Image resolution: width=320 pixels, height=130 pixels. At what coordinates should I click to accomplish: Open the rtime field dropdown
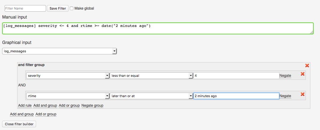pyautogui.click(x=68, y=96)
